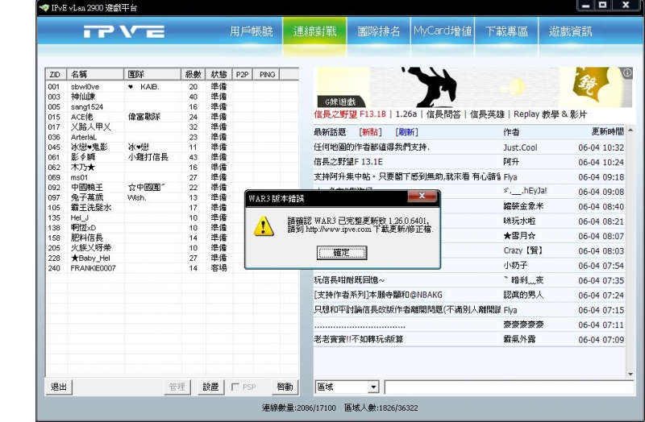Click the 啟動 button
This screenshot has height=422, width=645.
point(285,387)
